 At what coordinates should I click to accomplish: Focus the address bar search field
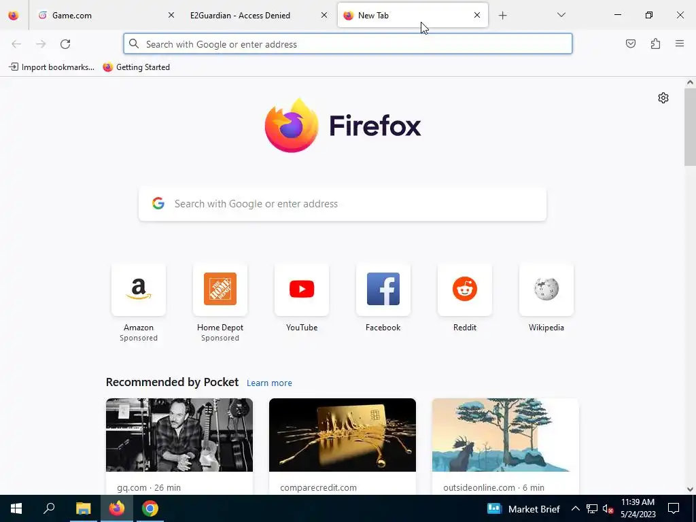348,44
